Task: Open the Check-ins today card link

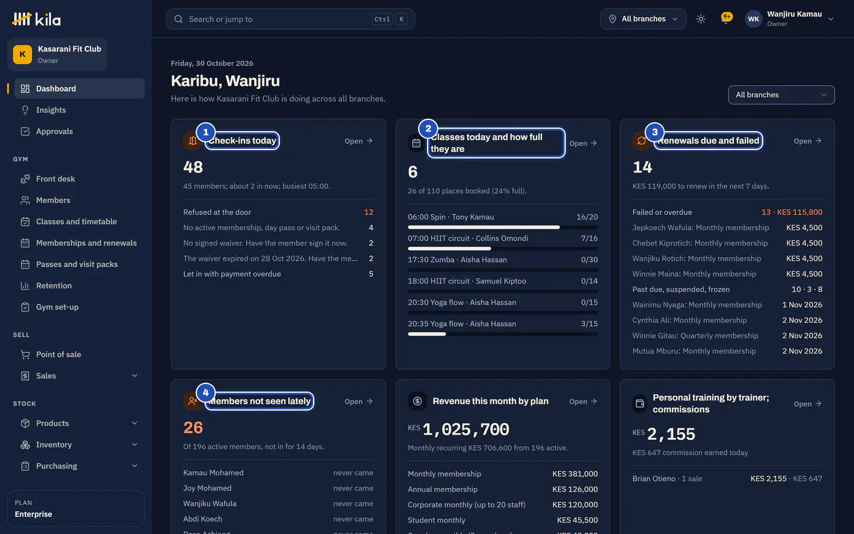Action: click(x=359, y=141)
